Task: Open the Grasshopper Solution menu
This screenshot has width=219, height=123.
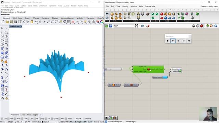Action: (x=133, y=6)
